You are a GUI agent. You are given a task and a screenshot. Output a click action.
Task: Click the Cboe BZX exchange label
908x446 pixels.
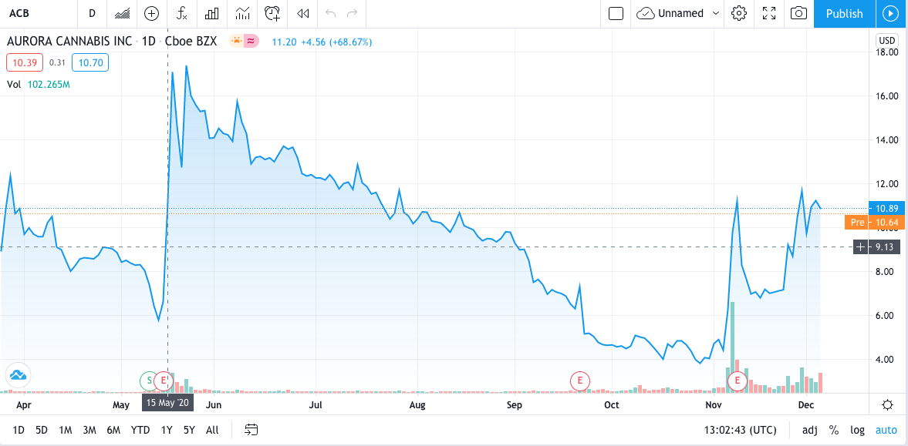pos(191,42)
